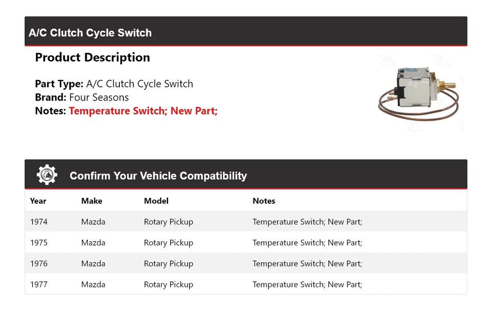This screenshot has height=311, width=492.
Task: Click Mazda in the 1975 row
Action: [93, 243]
